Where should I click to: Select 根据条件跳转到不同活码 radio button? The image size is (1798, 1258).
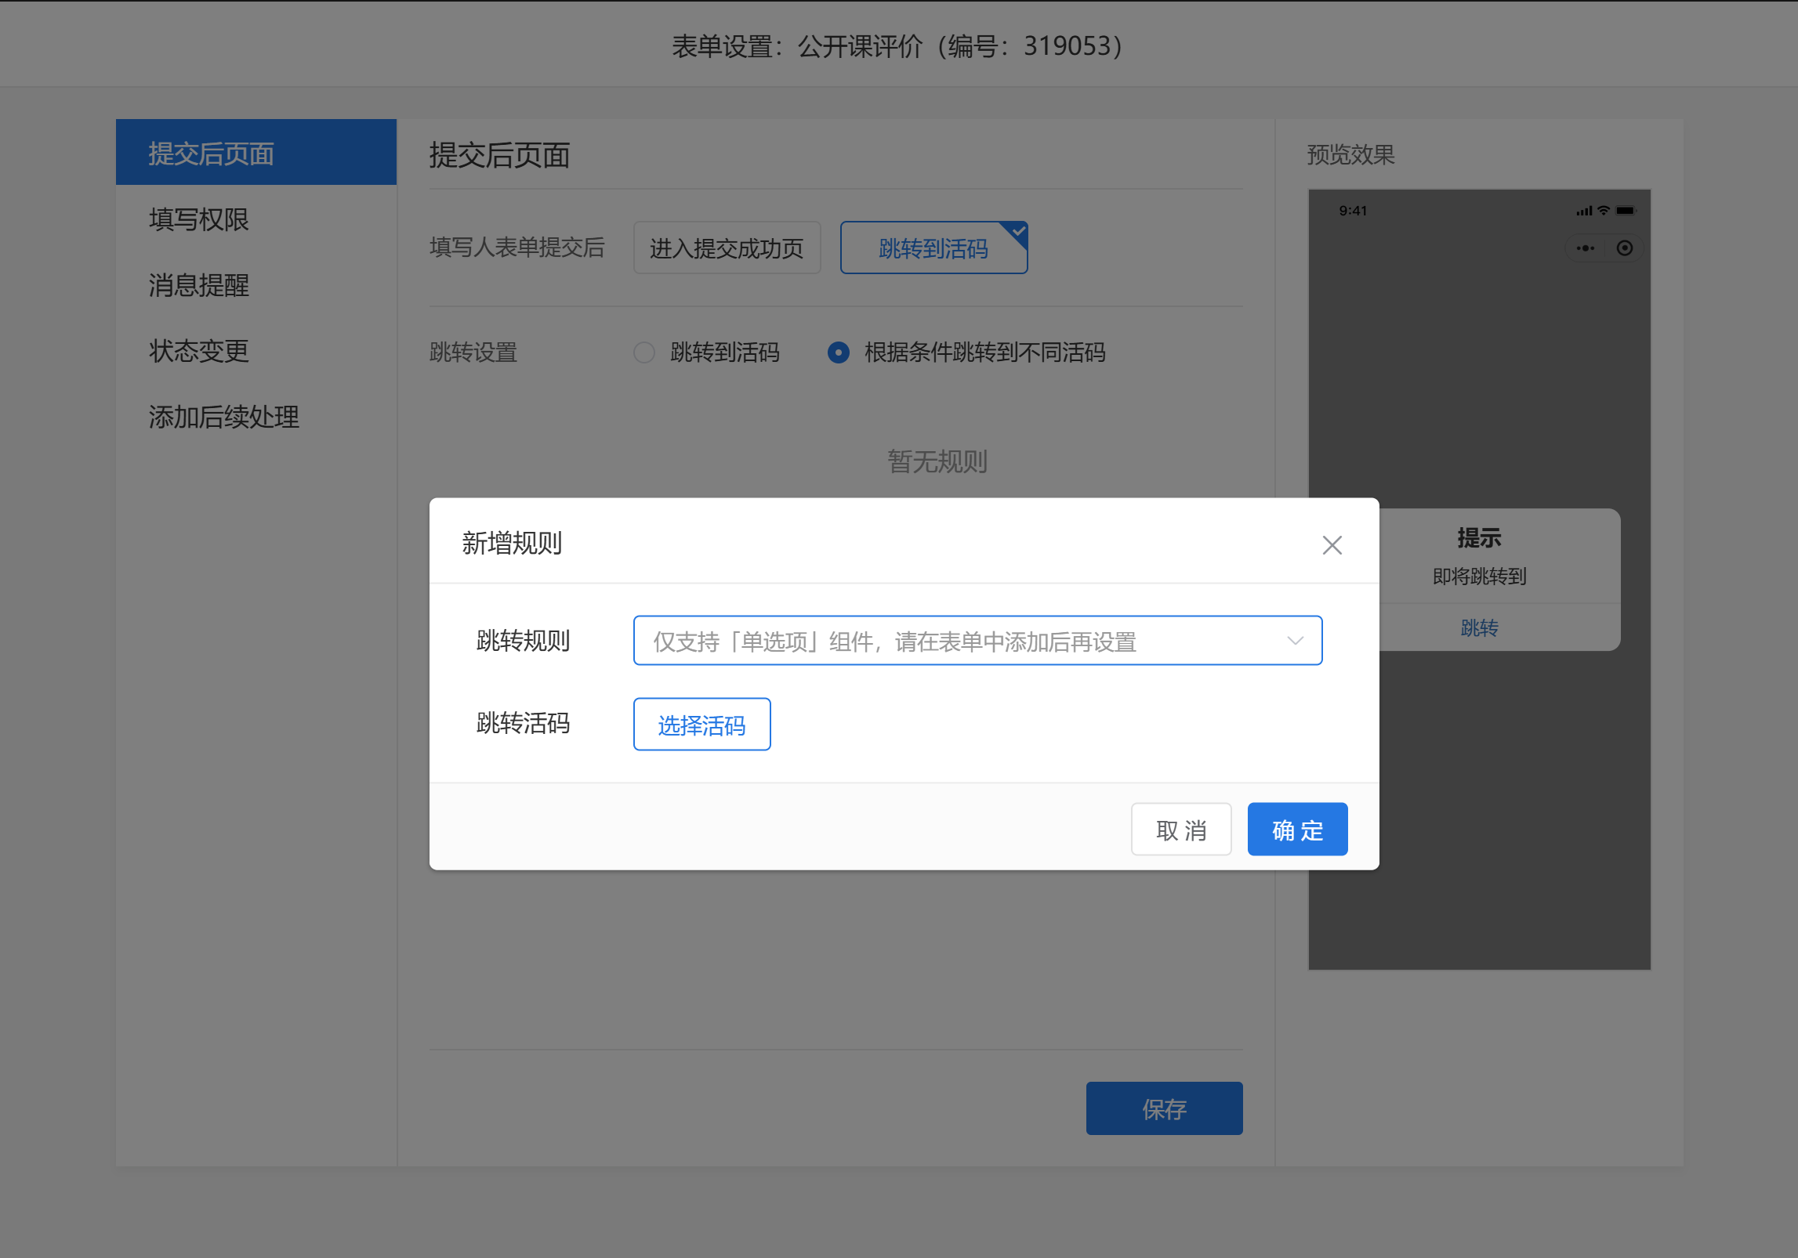coord(839,352)
